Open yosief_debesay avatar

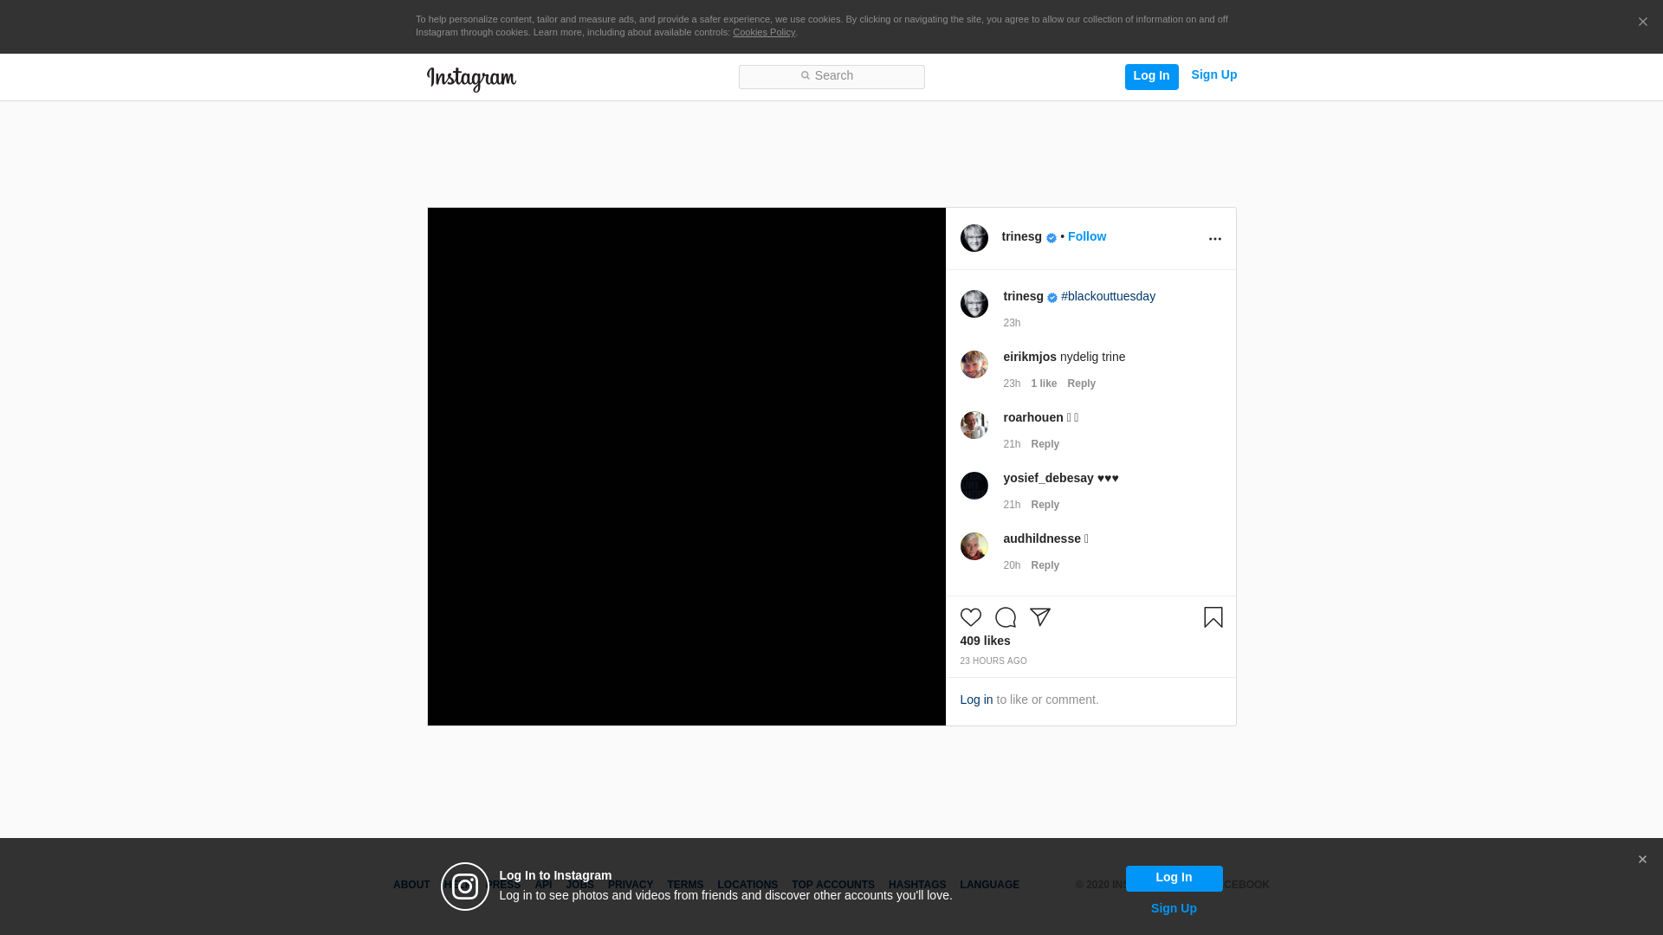(974, 486)
